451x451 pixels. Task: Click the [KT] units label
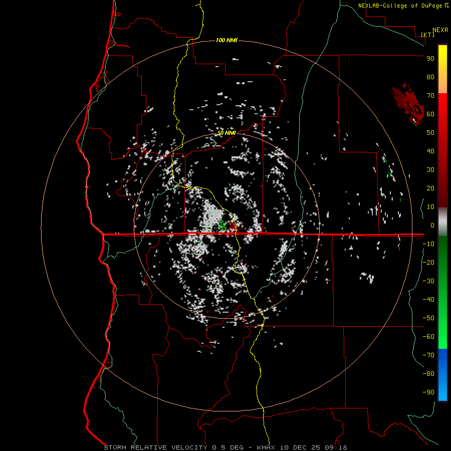pyautogui.click(x=428, y=35)
